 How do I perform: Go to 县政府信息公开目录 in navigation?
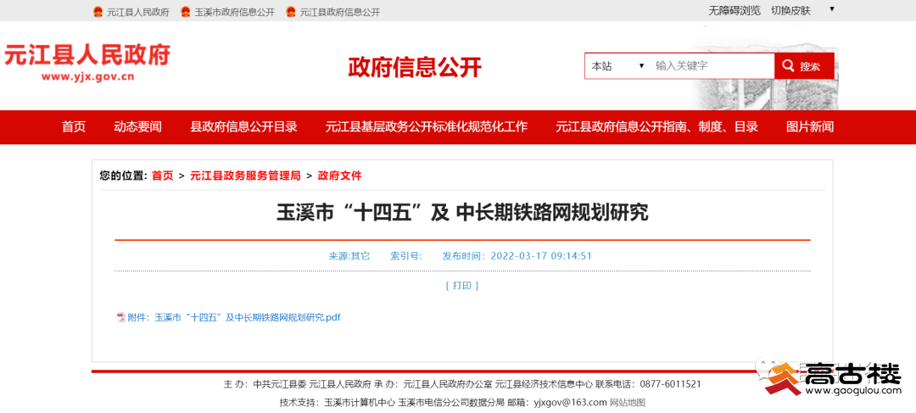point(243,127)
